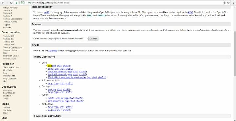Open Archives sidebar link
236x121 pixels.
pos(7,27)
